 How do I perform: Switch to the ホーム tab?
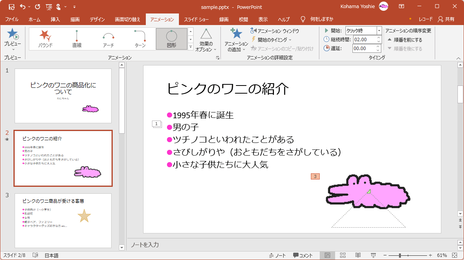coord(34,19)
